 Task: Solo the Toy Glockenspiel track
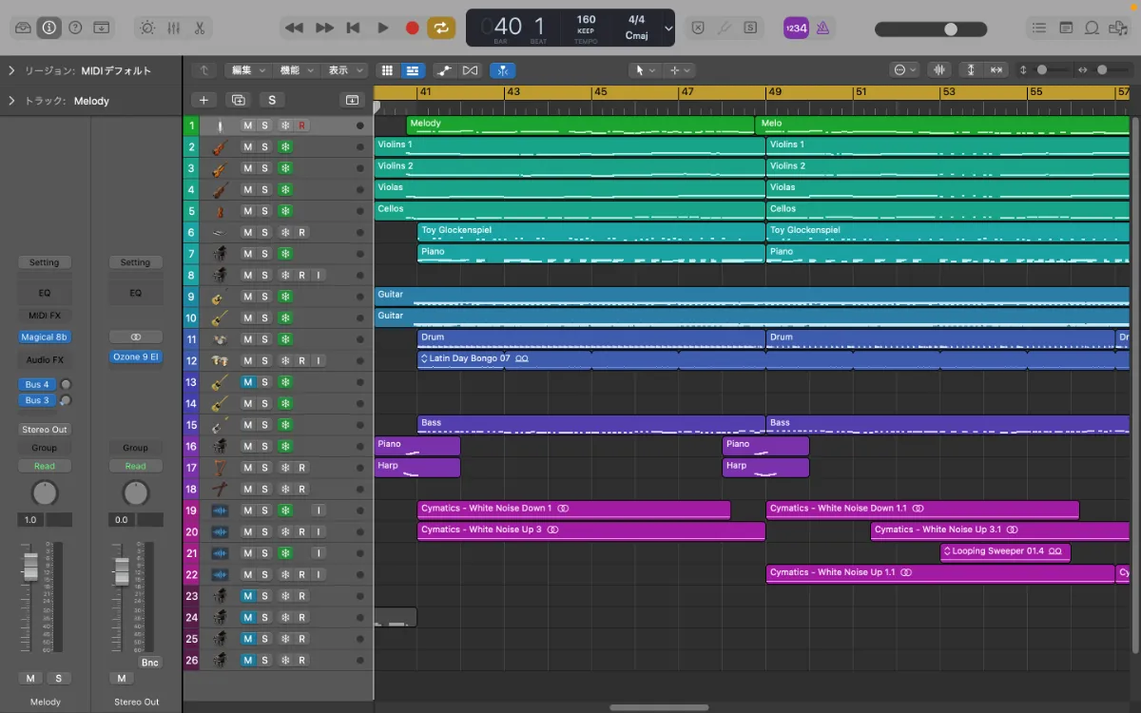tap(265, 232)
